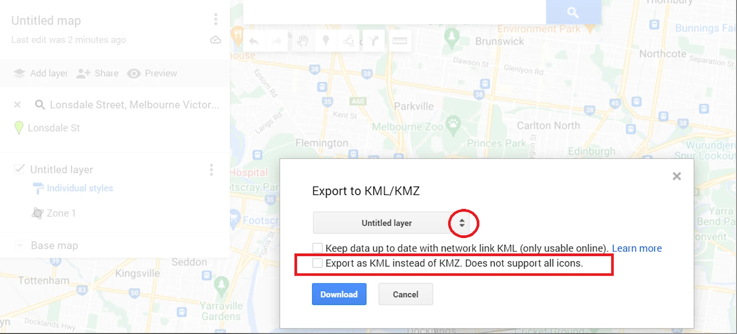737x334 pixels.
Task: Click the blue Download button
Action: (x=339, y=294)
